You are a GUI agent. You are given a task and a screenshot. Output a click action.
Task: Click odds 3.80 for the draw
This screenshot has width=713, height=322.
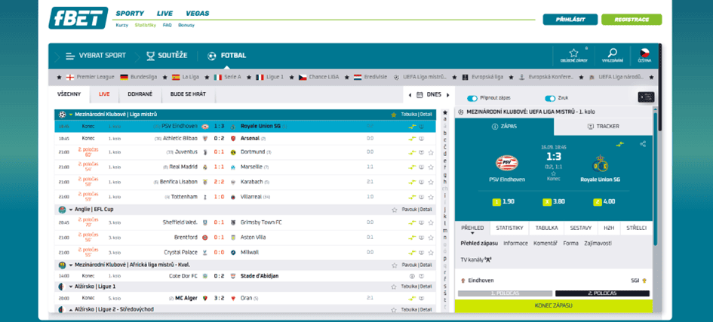pos(553,201)
